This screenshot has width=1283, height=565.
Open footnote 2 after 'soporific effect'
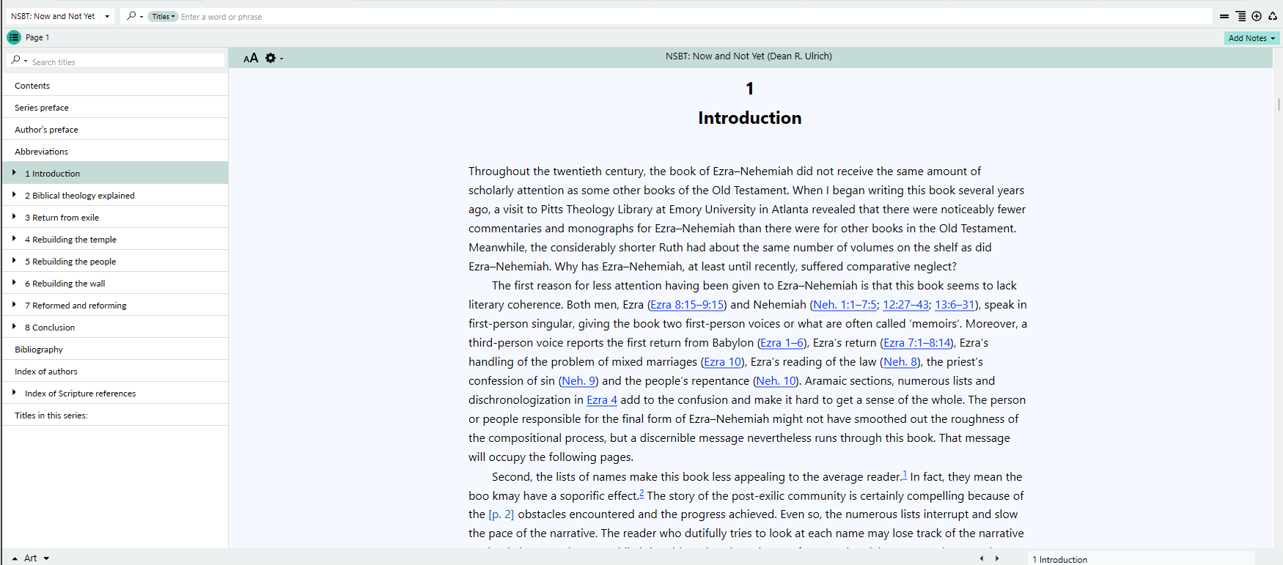[641, 493]
